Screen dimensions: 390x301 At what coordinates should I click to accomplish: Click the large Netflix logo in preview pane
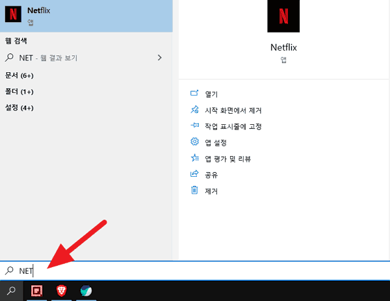pos(283,16)
